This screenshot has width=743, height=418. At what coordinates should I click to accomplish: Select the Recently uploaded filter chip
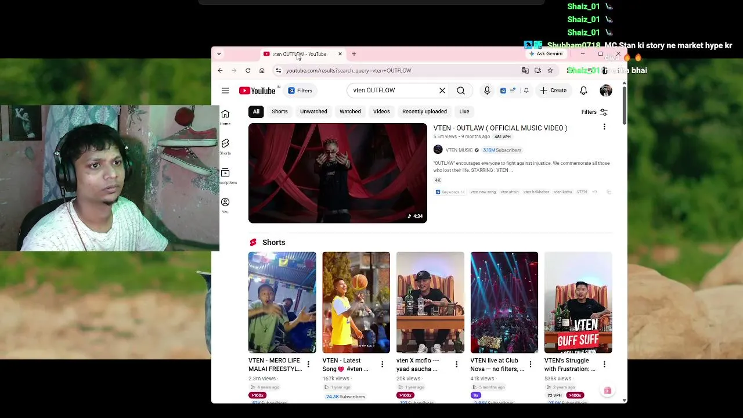[424, 111]
